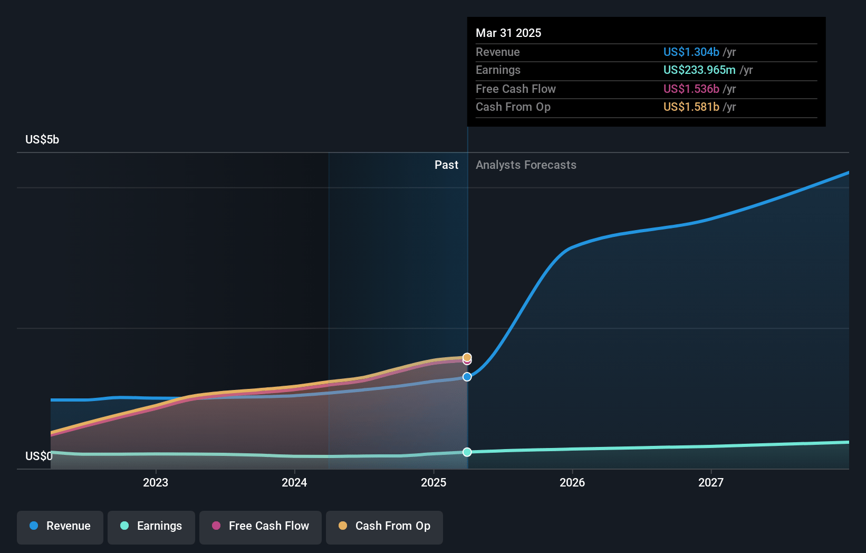Click the teal Earnings data point marker
The width and height of the screenshot is (866, 553).
[467, 452]
